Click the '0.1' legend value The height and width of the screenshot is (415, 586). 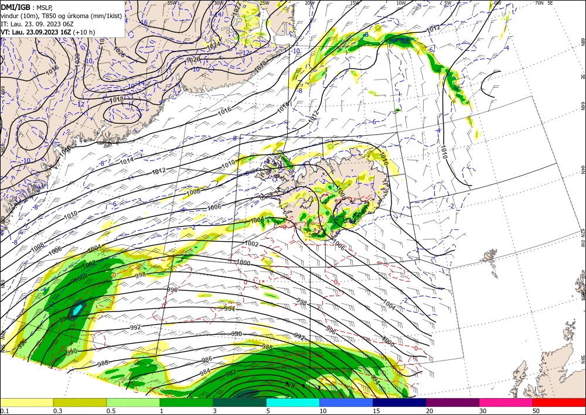coord(4,411)
